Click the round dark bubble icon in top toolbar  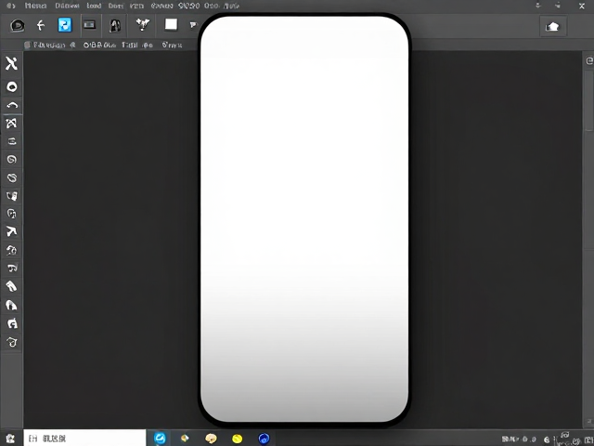coord(18,25)
